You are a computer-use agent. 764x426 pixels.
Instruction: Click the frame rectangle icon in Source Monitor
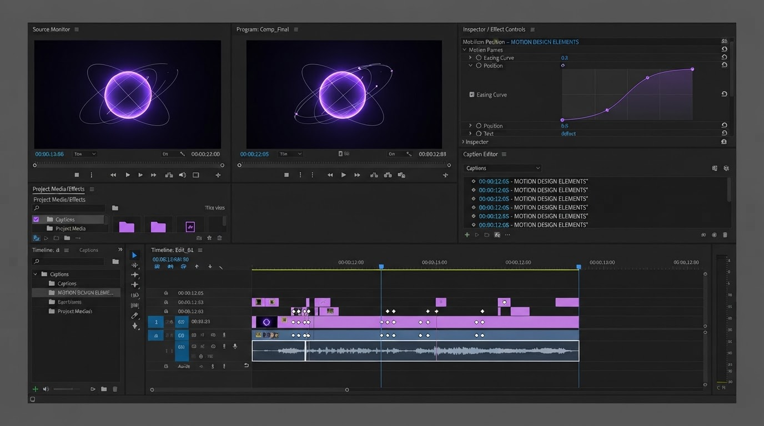point(196,175)
